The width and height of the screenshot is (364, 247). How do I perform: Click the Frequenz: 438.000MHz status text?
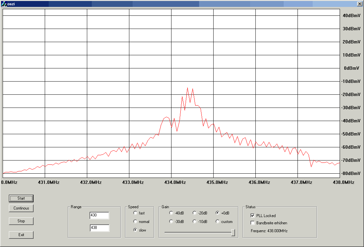pos(269,231)
